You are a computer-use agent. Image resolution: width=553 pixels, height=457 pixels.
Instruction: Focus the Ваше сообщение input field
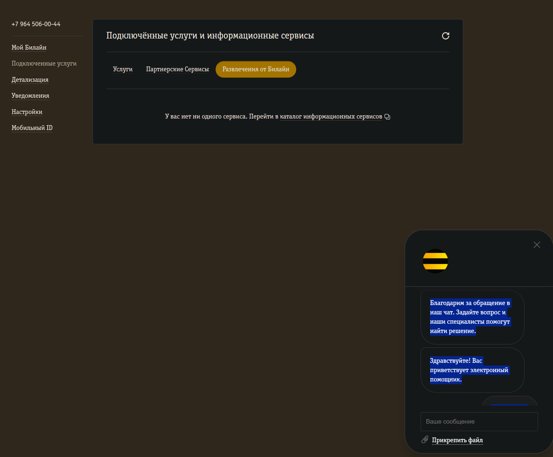479,421
